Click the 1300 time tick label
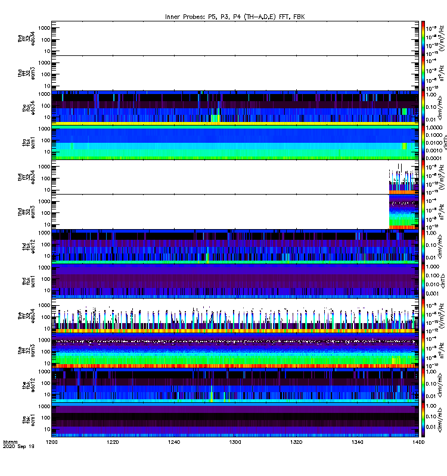Viewport: 447px width, 476px height. pos(235,442)
